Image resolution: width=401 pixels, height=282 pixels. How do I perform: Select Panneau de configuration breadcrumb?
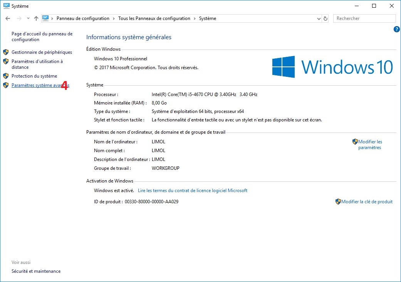(x=83, y=18)
